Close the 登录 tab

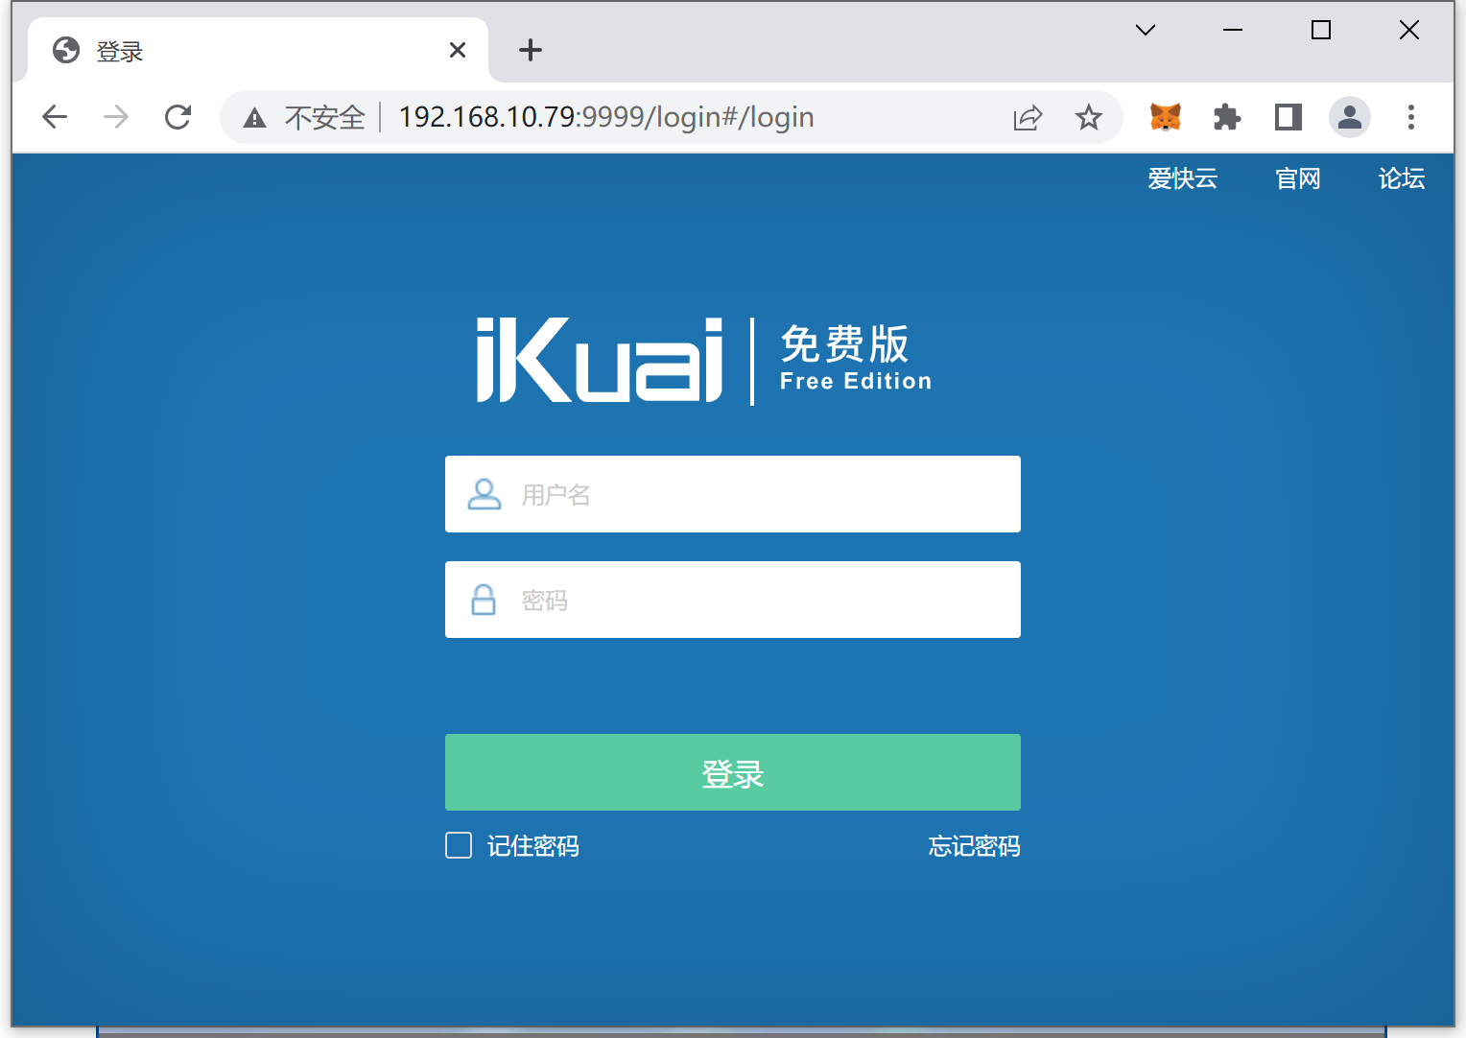point(458,50)
